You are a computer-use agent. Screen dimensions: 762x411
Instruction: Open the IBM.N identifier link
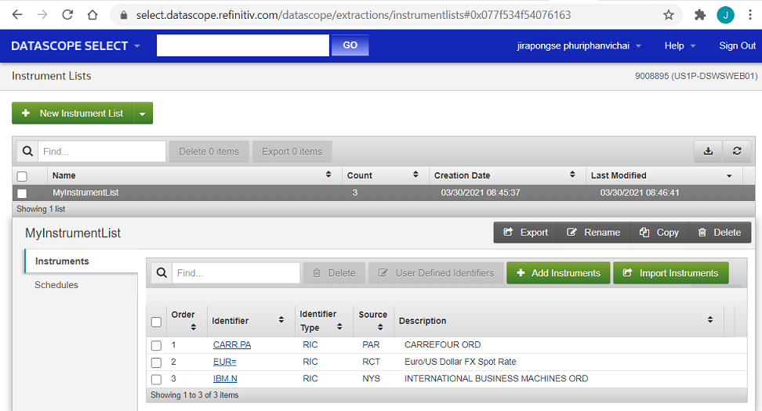coord(225,378)
